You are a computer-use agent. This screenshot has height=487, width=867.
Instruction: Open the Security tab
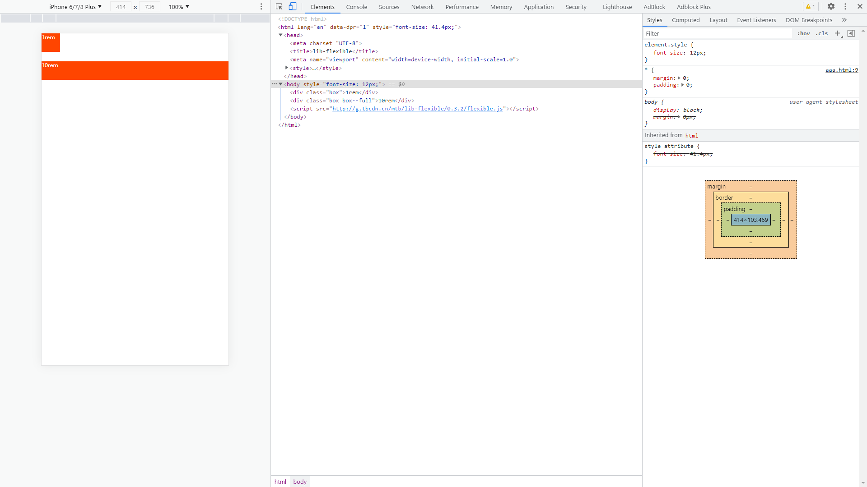point(576,7)
